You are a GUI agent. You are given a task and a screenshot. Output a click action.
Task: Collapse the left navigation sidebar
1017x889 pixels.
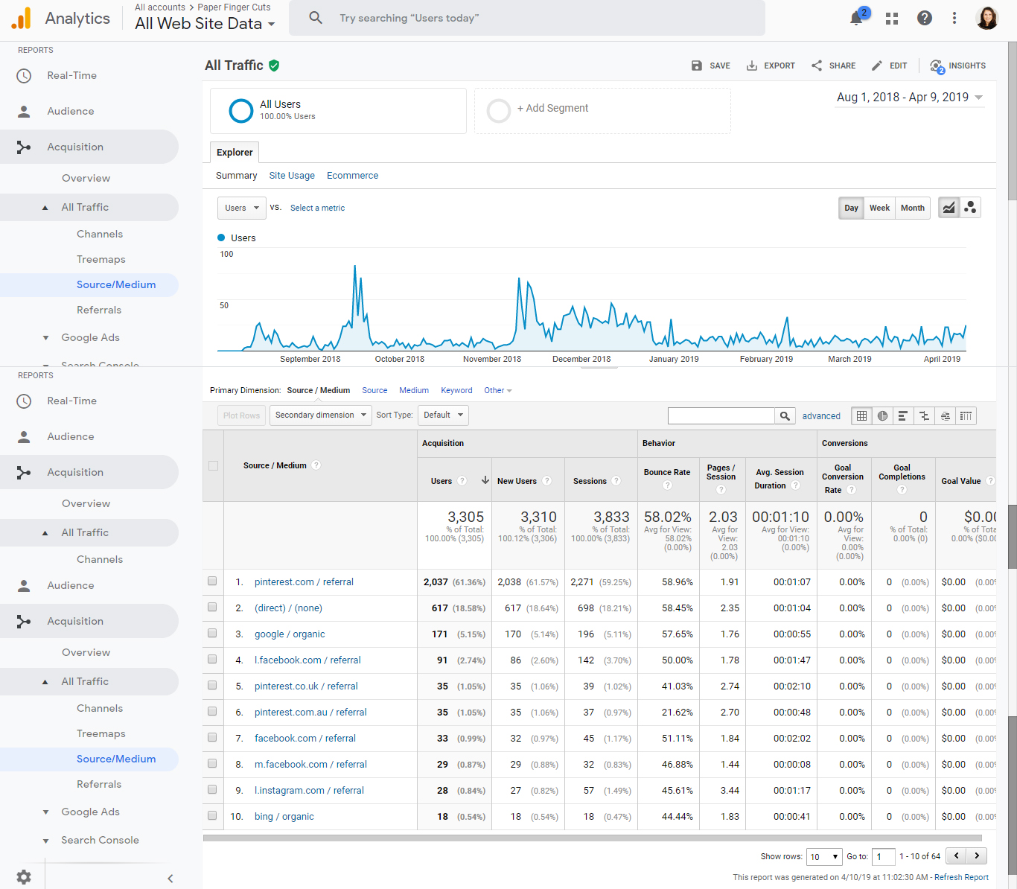[x=170, y=879]
